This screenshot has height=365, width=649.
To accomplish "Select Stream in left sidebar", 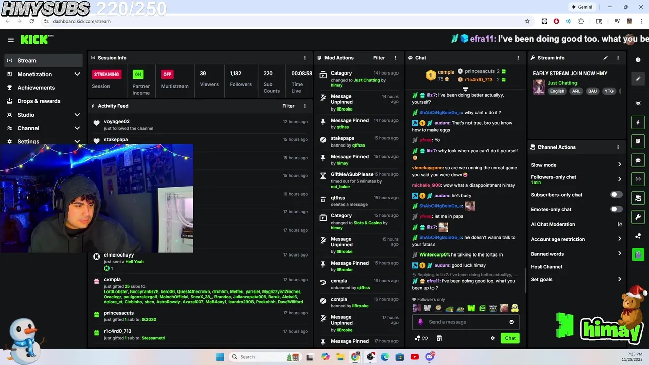I will (44, 60).
